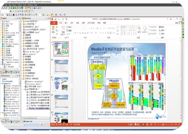Switch to the Design ribbon tab
The image size is (188, 134).
(72, 23)
